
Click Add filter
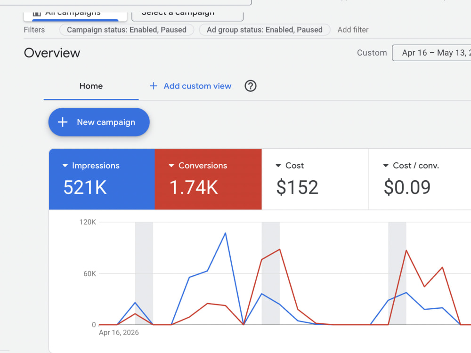[353, 30]
